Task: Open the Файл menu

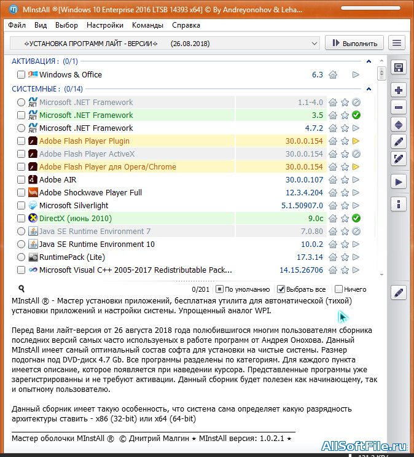Action: pyautogui.click(x=17, y=25)
